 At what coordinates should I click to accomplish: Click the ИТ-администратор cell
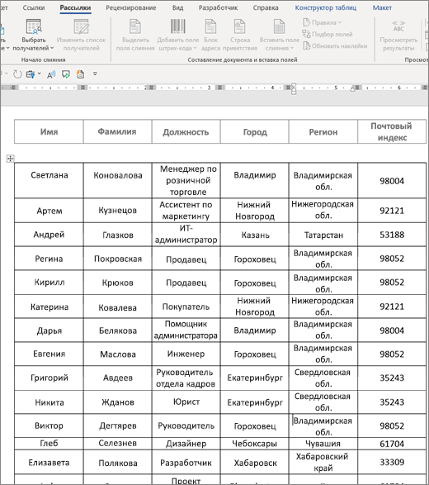[x=186, y=235]
